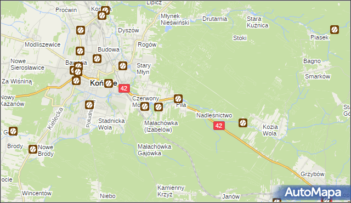Open the sports marker beside Nowe Brody
Screen dimensions: 351x203
[33, 149]
